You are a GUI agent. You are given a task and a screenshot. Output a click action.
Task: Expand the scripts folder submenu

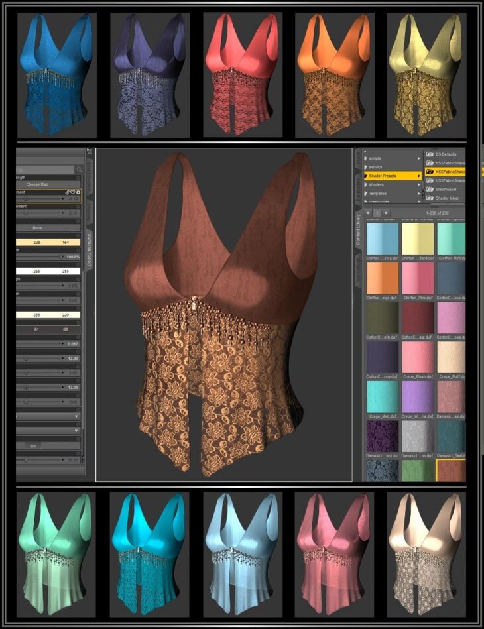418,158
